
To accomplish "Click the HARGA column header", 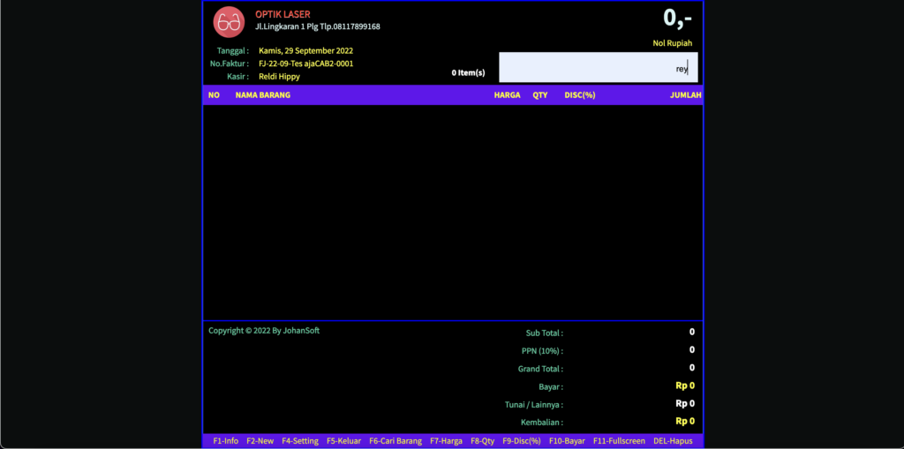I will (507, 95).
